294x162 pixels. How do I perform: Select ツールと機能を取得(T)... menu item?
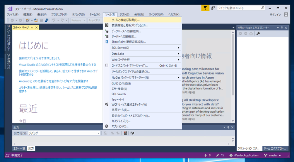[x=142, y=20]
